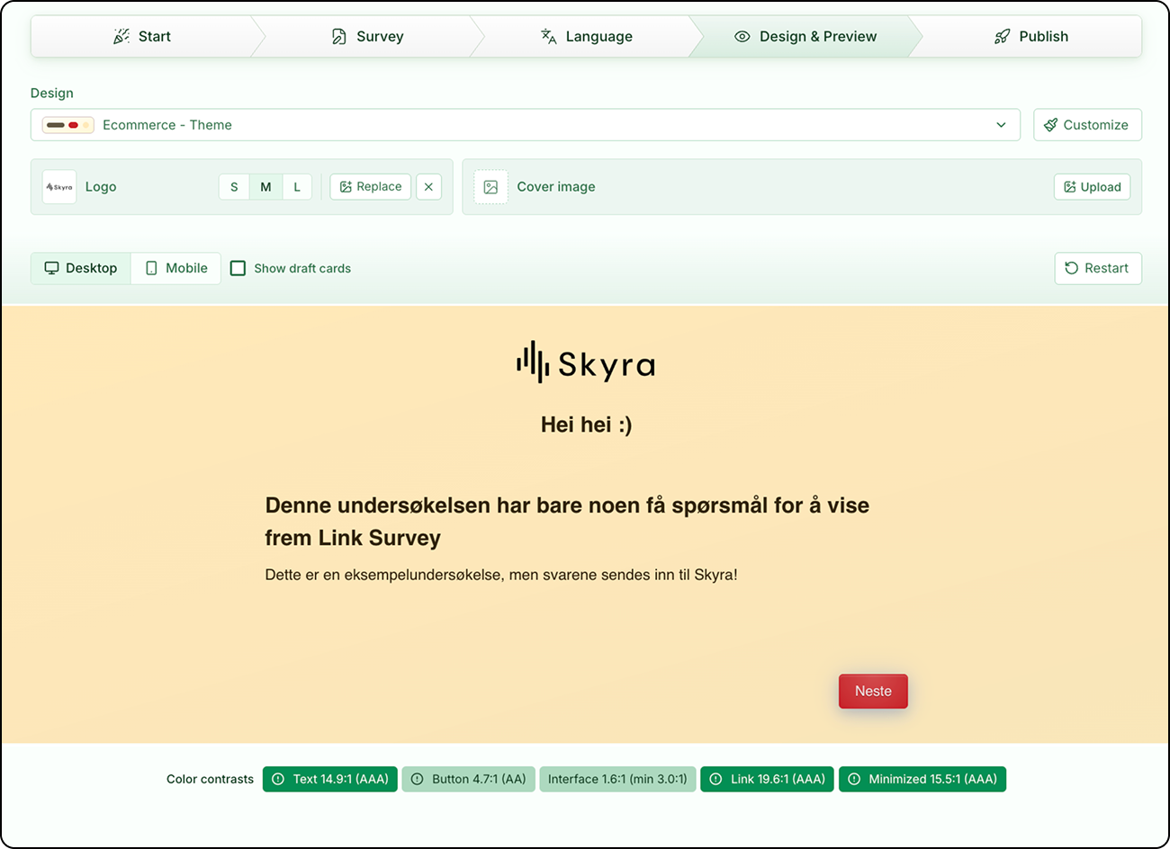
Task: Remove the logo with the X button
Action: pyautogui.click(x=428, y=187)
